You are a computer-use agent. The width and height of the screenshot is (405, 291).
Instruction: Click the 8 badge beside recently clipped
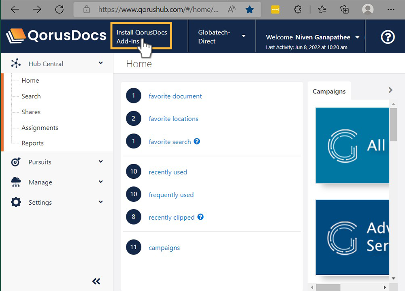tap(134, 216)
